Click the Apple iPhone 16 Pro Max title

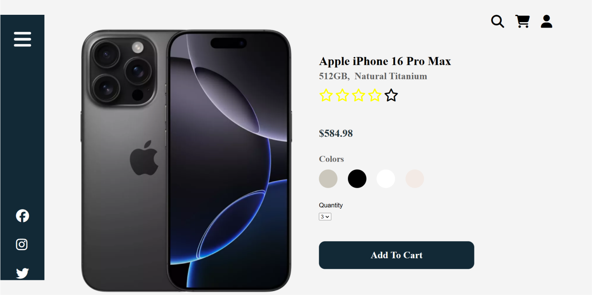[x=385, y=61]
